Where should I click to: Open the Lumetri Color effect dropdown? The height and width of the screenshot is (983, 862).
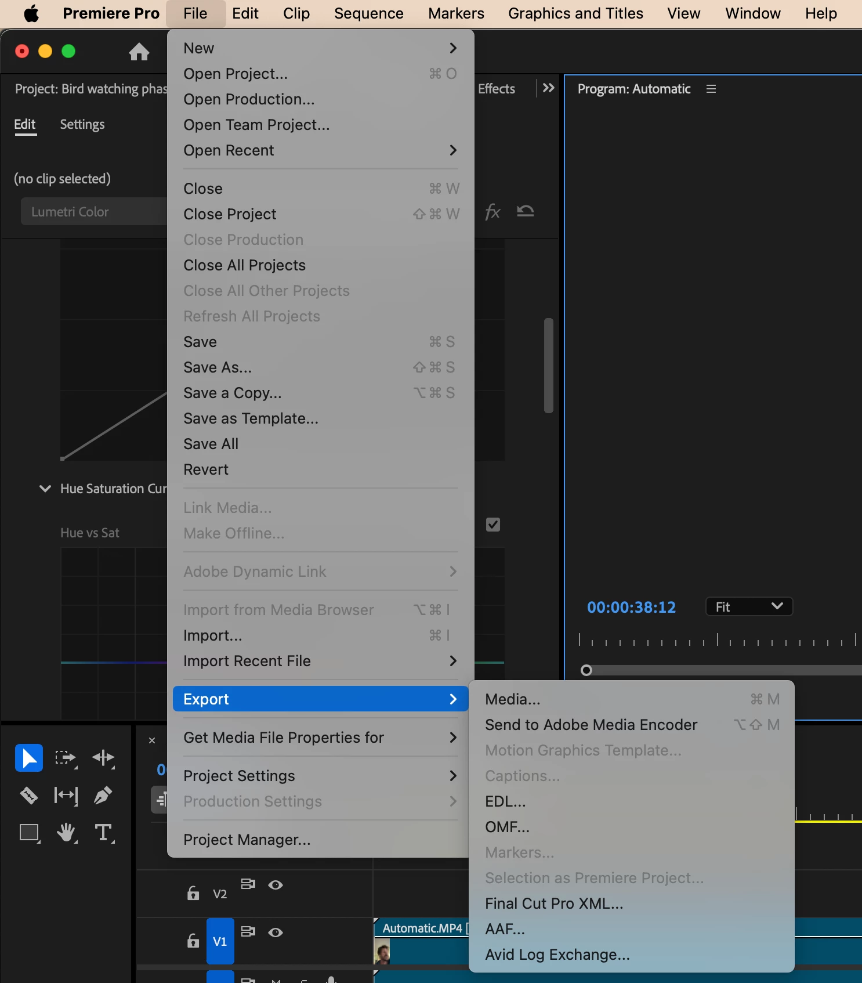pyautogui.click(x=95, y=212)
